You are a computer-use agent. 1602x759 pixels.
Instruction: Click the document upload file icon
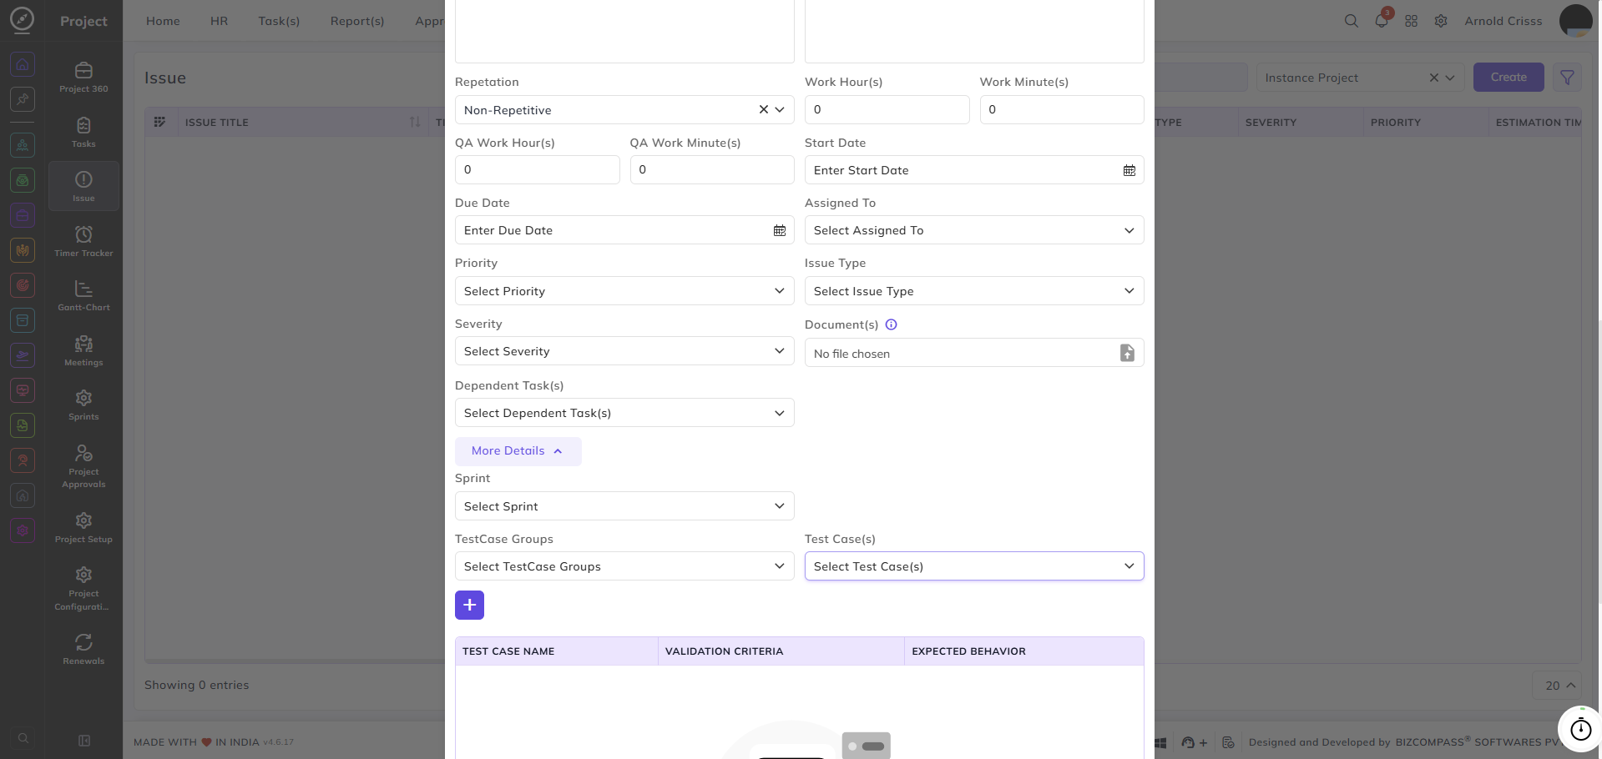[x=1127, y=353]
